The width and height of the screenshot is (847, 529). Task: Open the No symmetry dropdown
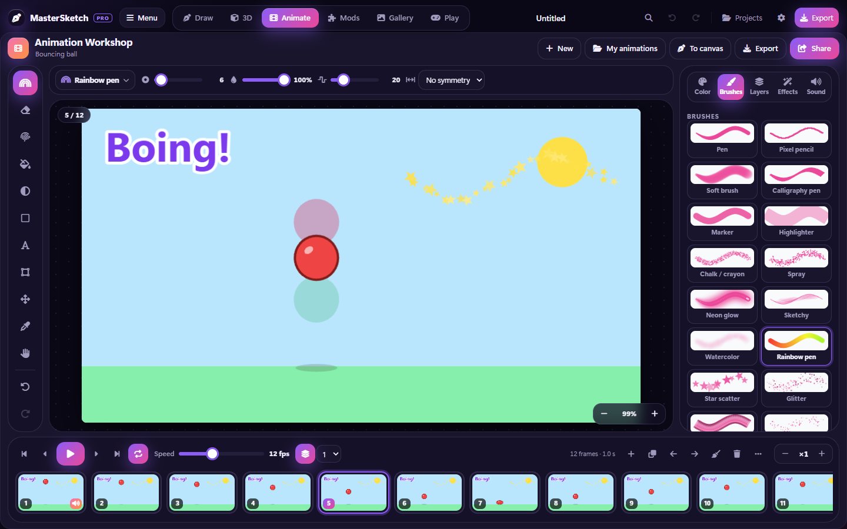point(452,80)
